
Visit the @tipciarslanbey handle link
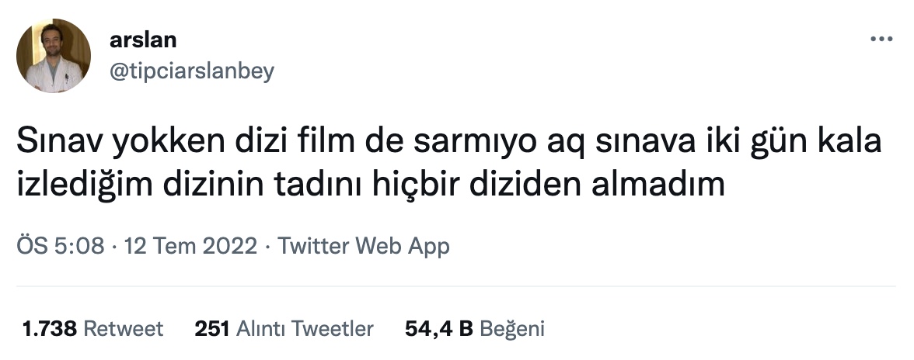pyautogui.click(x=192, y=71)
